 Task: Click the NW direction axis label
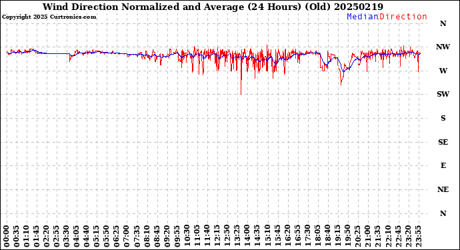(x=443, y=47)
